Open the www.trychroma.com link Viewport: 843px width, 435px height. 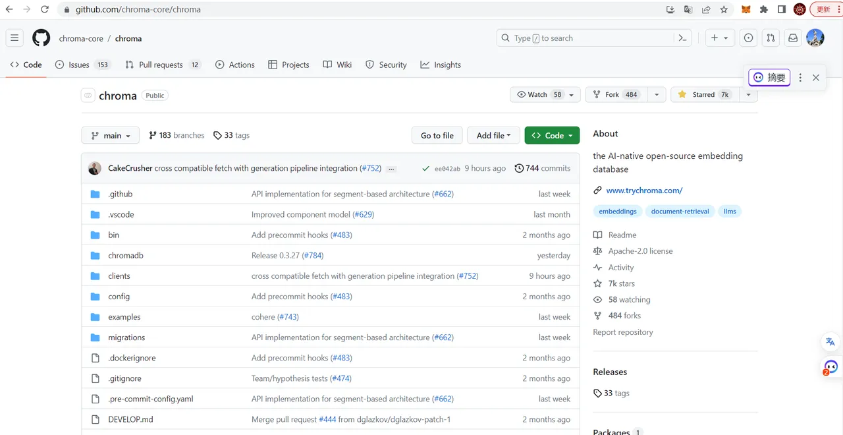(x=644, y=190)
